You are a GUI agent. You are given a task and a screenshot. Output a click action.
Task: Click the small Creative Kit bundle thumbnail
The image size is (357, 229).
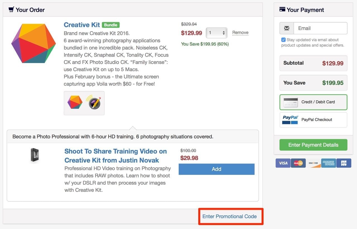75,103
